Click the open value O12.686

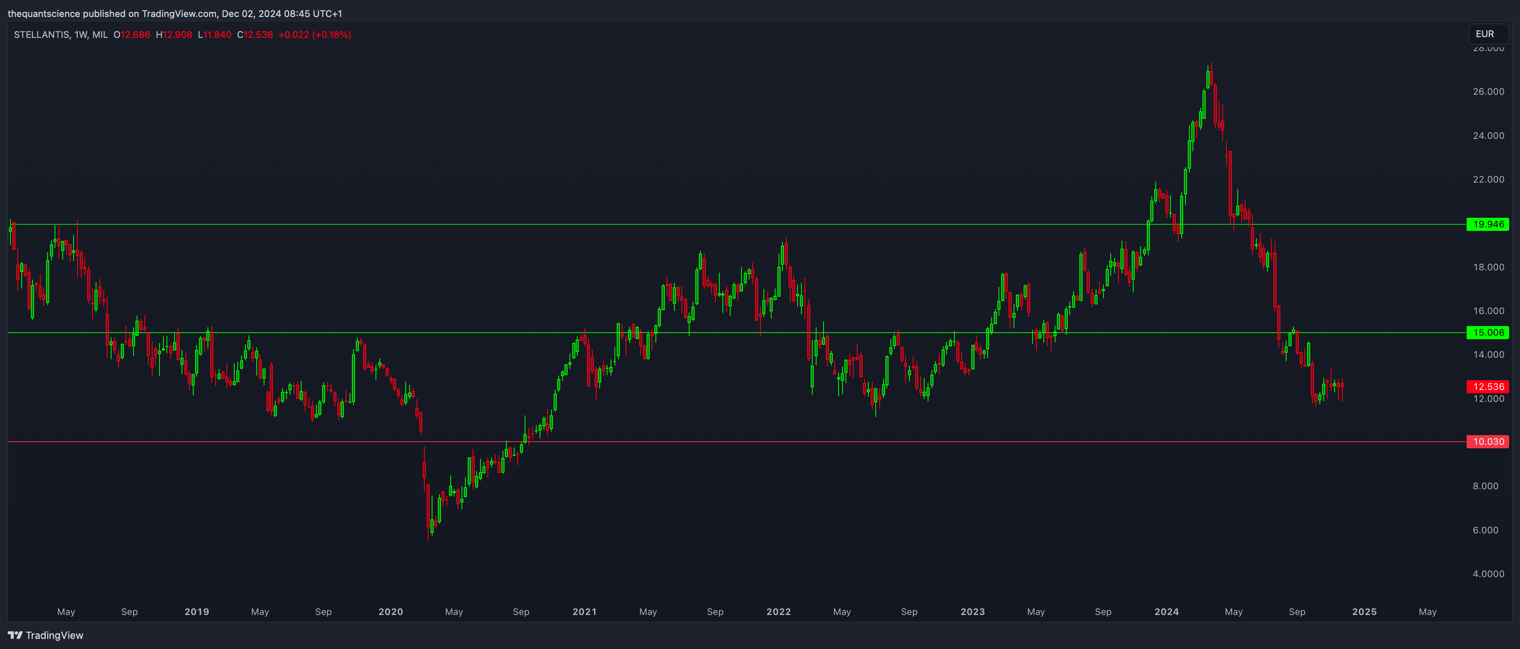(132, 35)
